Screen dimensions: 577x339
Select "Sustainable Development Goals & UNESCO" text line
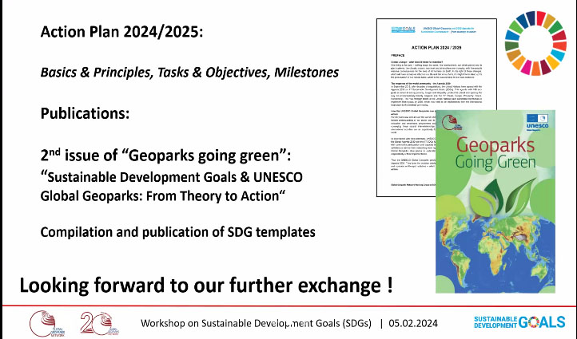point(172,177)
